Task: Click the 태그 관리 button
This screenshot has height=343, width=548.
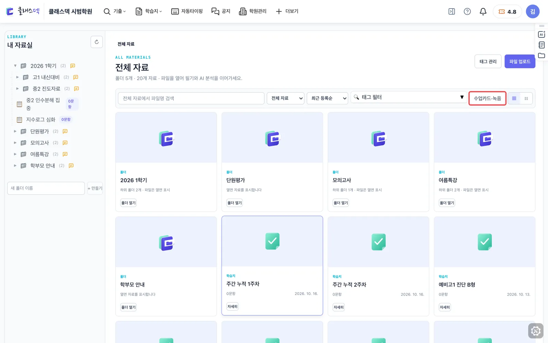Action: 488,61
